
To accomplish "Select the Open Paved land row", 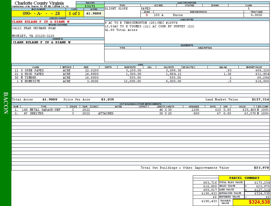I will click(x=140, y=70).
